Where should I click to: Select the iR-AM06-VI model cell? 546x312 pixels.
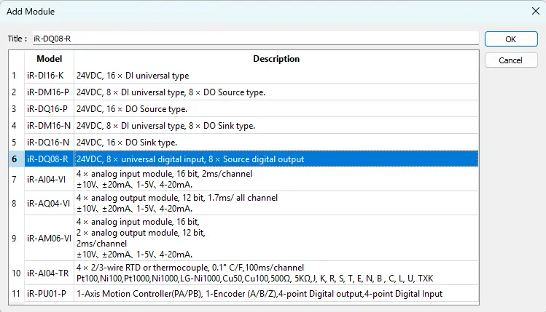49,239
